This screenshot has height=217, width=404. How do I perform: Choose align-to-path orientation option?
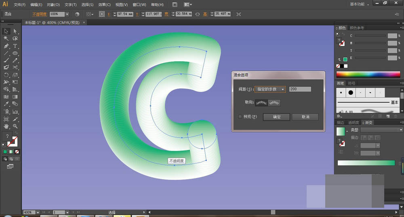point(274,103)
